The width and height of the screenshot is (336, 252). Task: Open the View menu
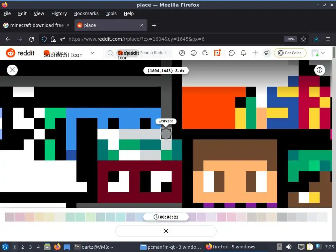[39, 13]
